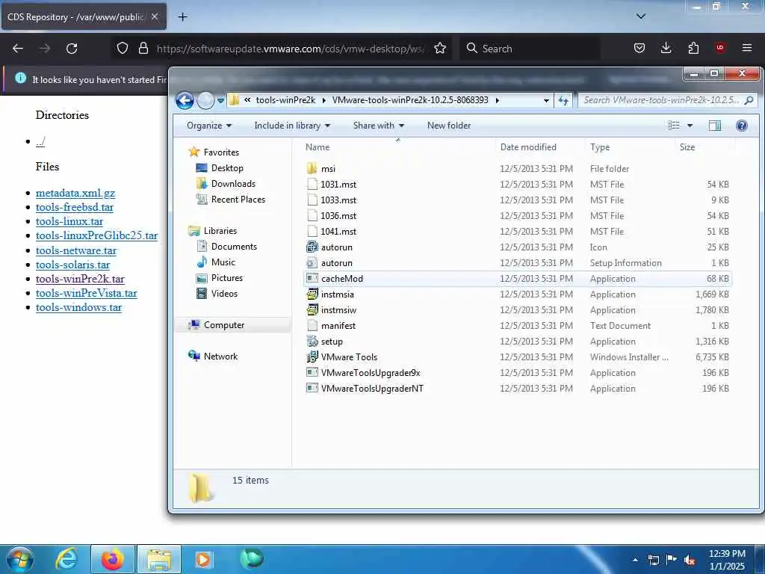The image size is (765, 574).
Task: Click the Firefox reload button
Action: click(x=72, y=49)
